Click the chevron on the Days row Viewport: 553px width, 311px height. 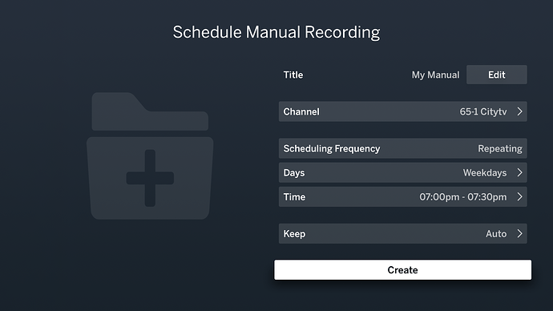(x=519, y=172)
